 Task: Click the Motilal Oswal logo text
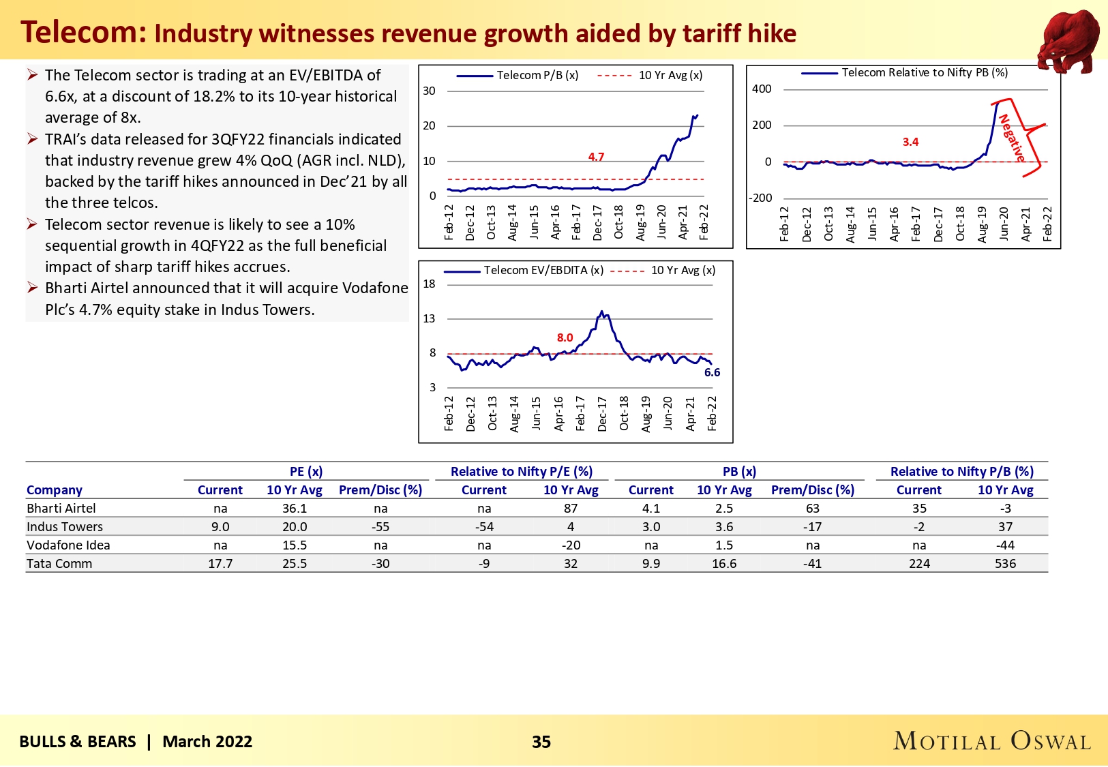(992, 741)
